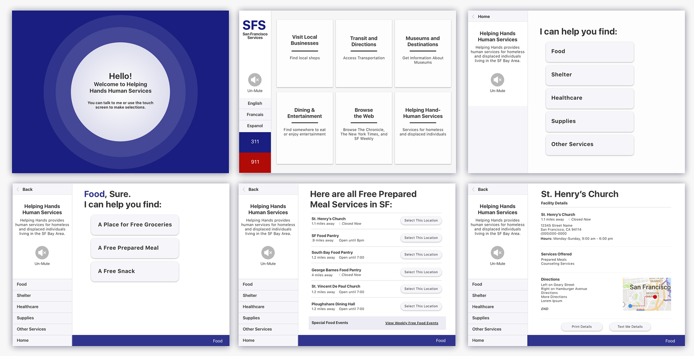Screen dimensions: 694x356
Task: Click Other Services in 'Food, Sure' screen sidebar
Action: pyautogui.click(x=42, y=329)
